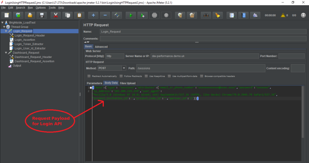Check the Browser-compatible headers option
The width and height of the screenshot is (309, 163).
point(202,76)
